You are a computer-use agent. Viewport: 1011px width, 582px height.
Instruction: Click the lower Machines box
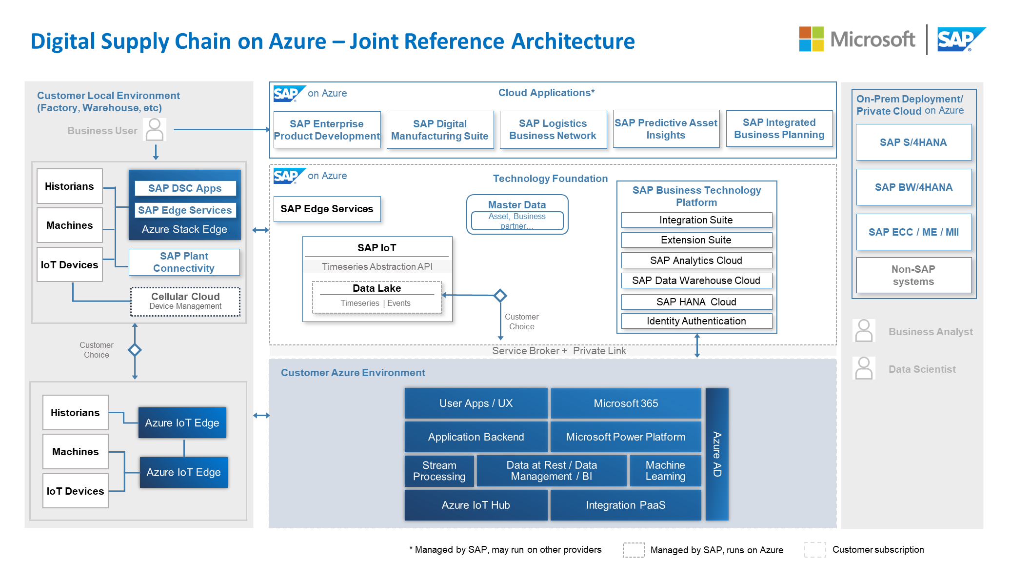[75, 452]
